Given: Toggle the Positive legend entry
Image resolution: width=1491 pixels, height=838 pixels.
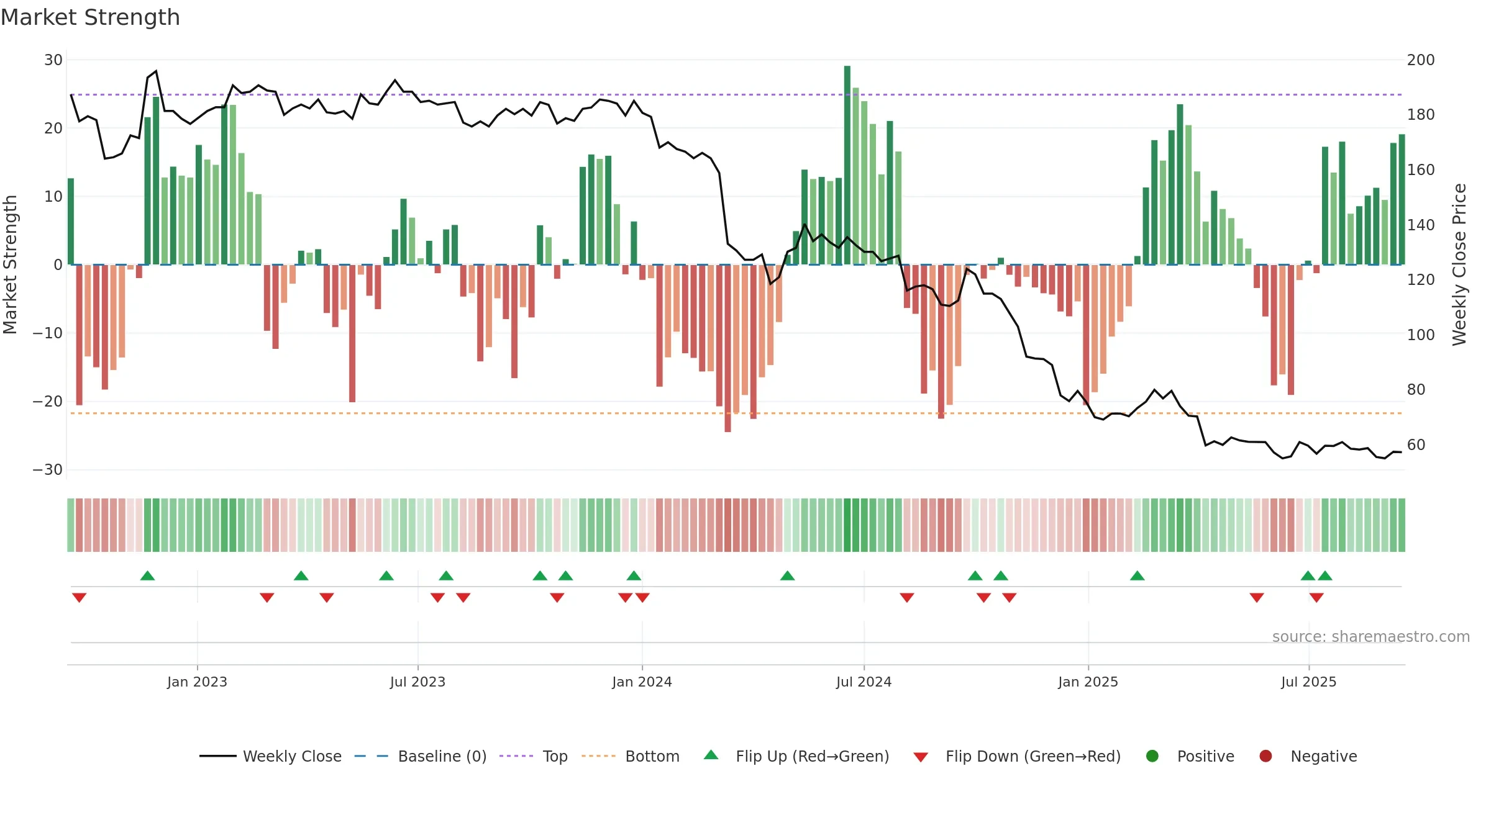Looking at the screenshot, I should [1190, 756].
